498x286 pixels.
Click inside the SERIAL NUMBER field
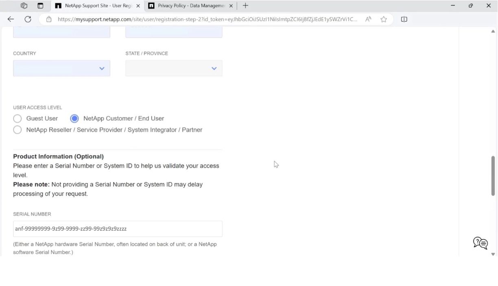117,229
